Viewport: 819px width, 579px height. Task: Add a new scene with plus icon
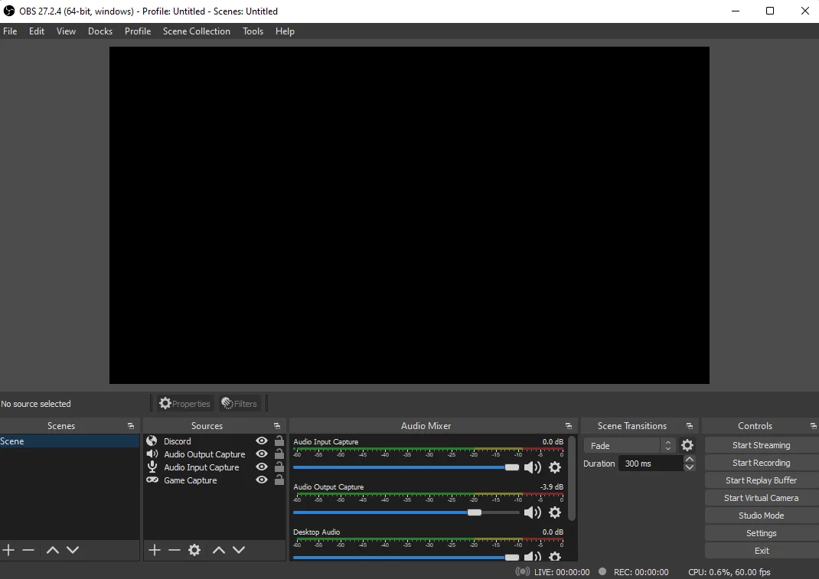point(8,550)
